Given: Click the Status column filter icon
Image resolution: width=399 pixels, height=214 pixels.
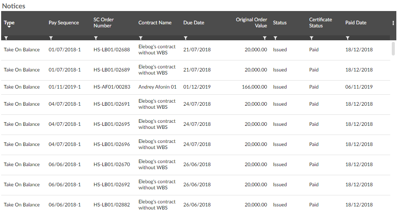Looking at the screenshot, I should coord(275,38).
